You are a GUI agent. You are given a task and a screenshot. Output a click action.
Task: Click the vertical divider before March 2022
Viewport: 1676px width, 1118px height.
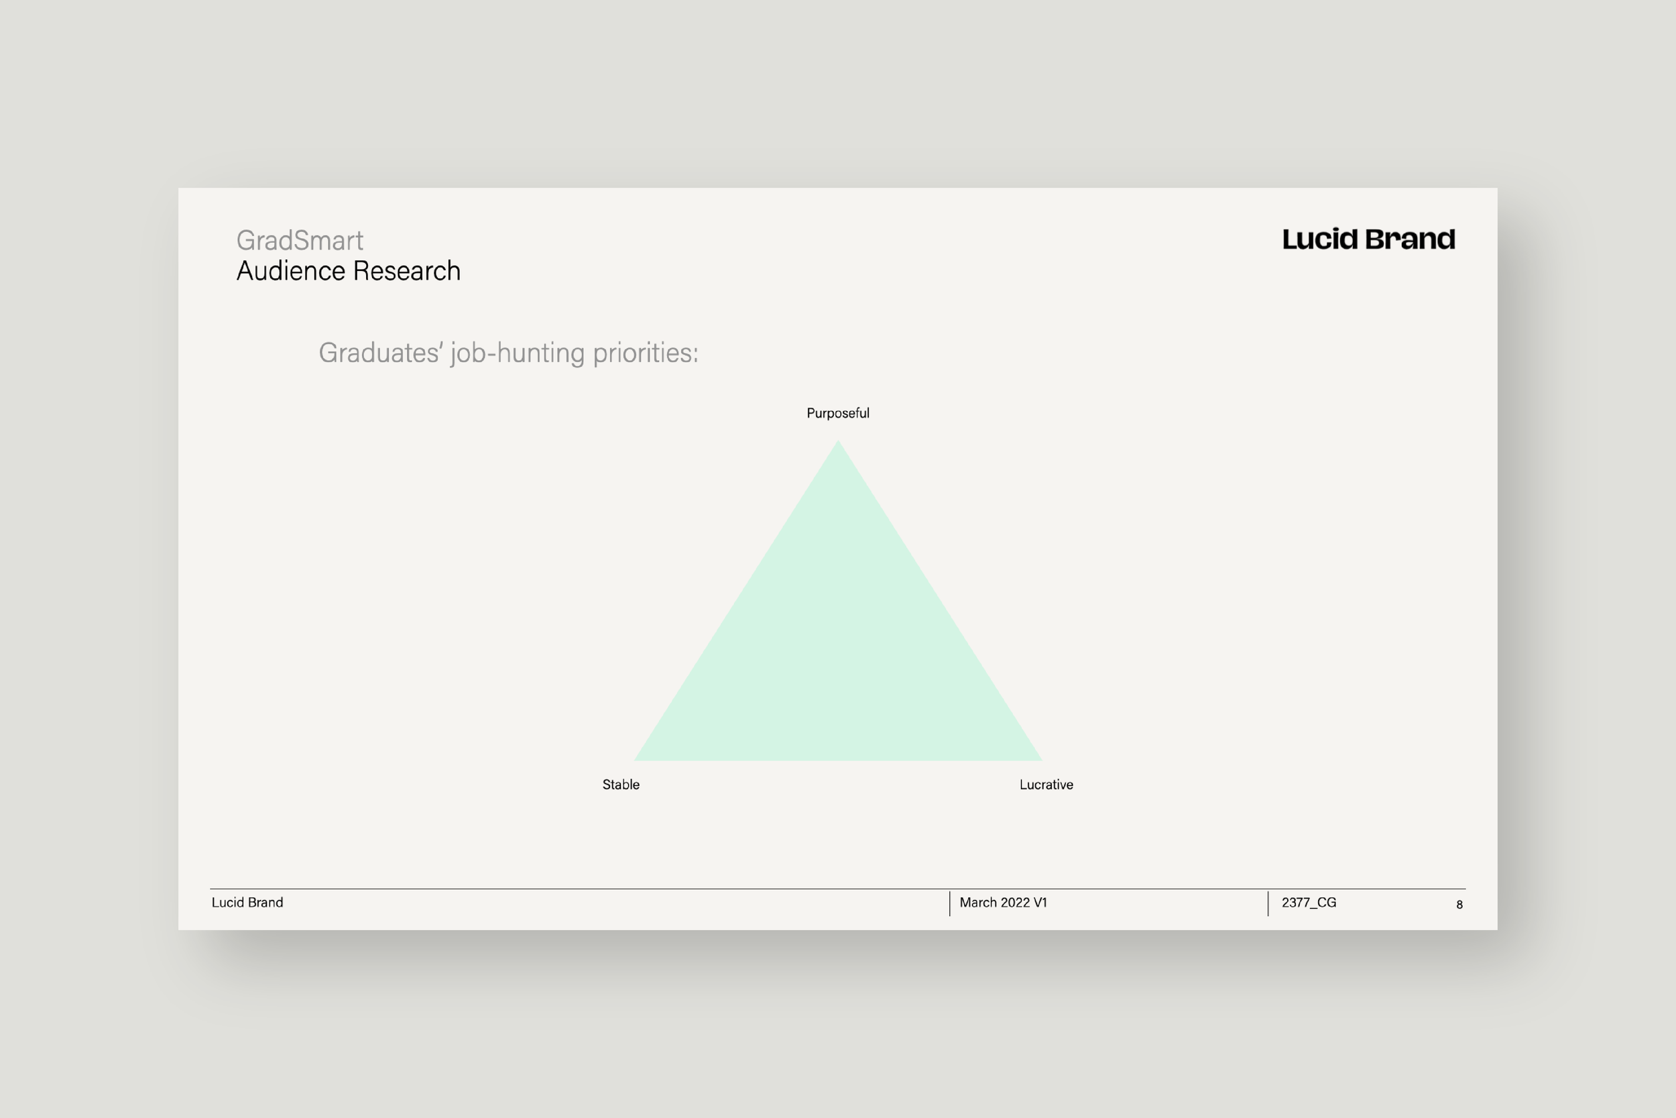click(950, 903)
